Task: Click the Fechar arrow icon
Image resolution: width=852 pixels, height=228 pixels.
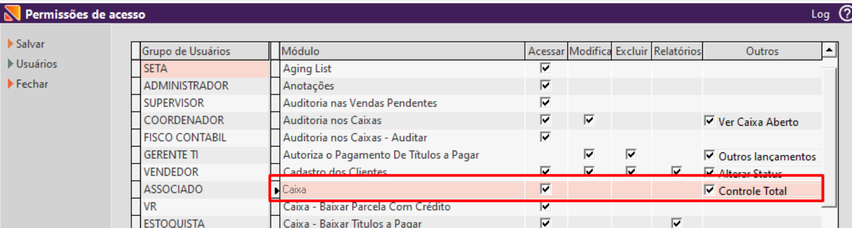Action: point(11,84)
